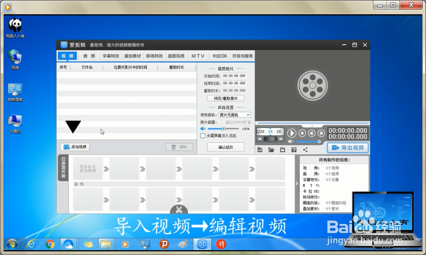Set playback speed to 1/2X
The image size is (426, 255).
pyautogui.click(x=261, y=131)
